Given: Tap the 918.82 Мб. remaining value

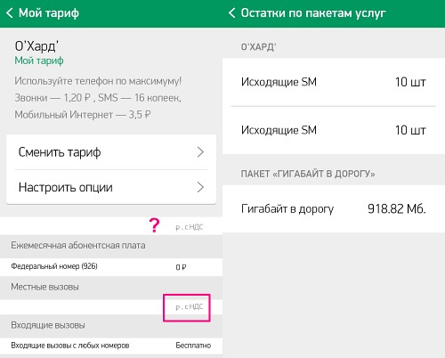Looking at the screenshot, I should pos(397,209).
